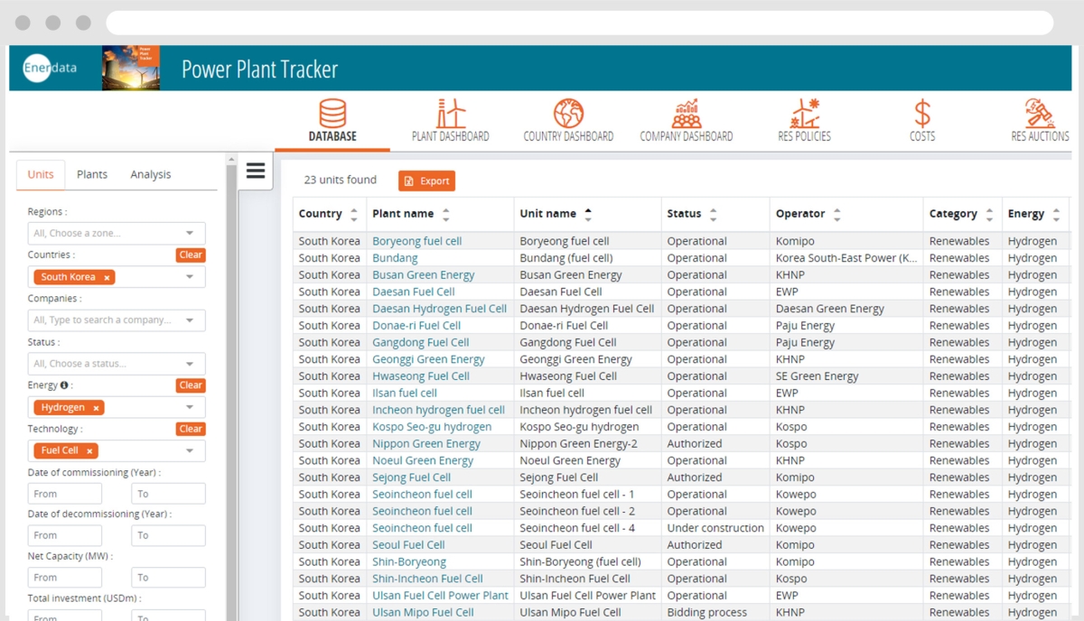
Task: Collapse the filter panel with the hamburger icon
Action: [x=256, y=170]
